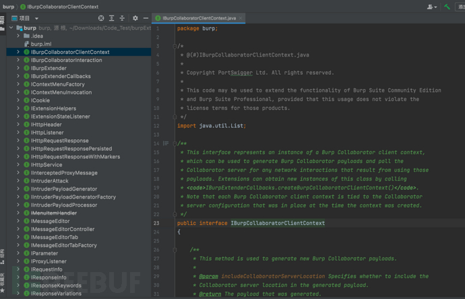The image size is (465, 299).
Task: Open the Favorites star tool window
Action: (x=3, y=292)
